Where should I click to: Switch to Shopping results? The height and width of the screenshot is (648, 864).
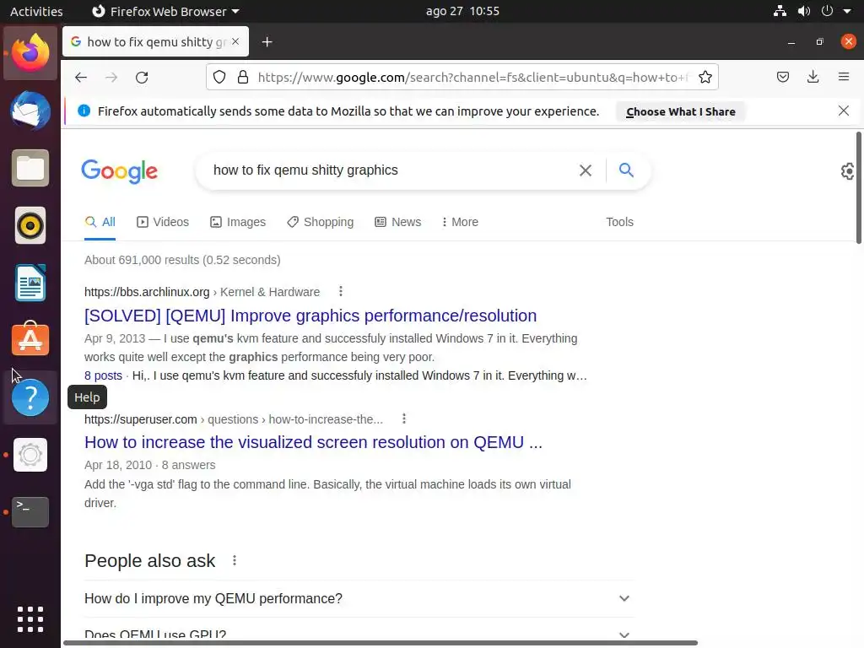click(320, 222)
